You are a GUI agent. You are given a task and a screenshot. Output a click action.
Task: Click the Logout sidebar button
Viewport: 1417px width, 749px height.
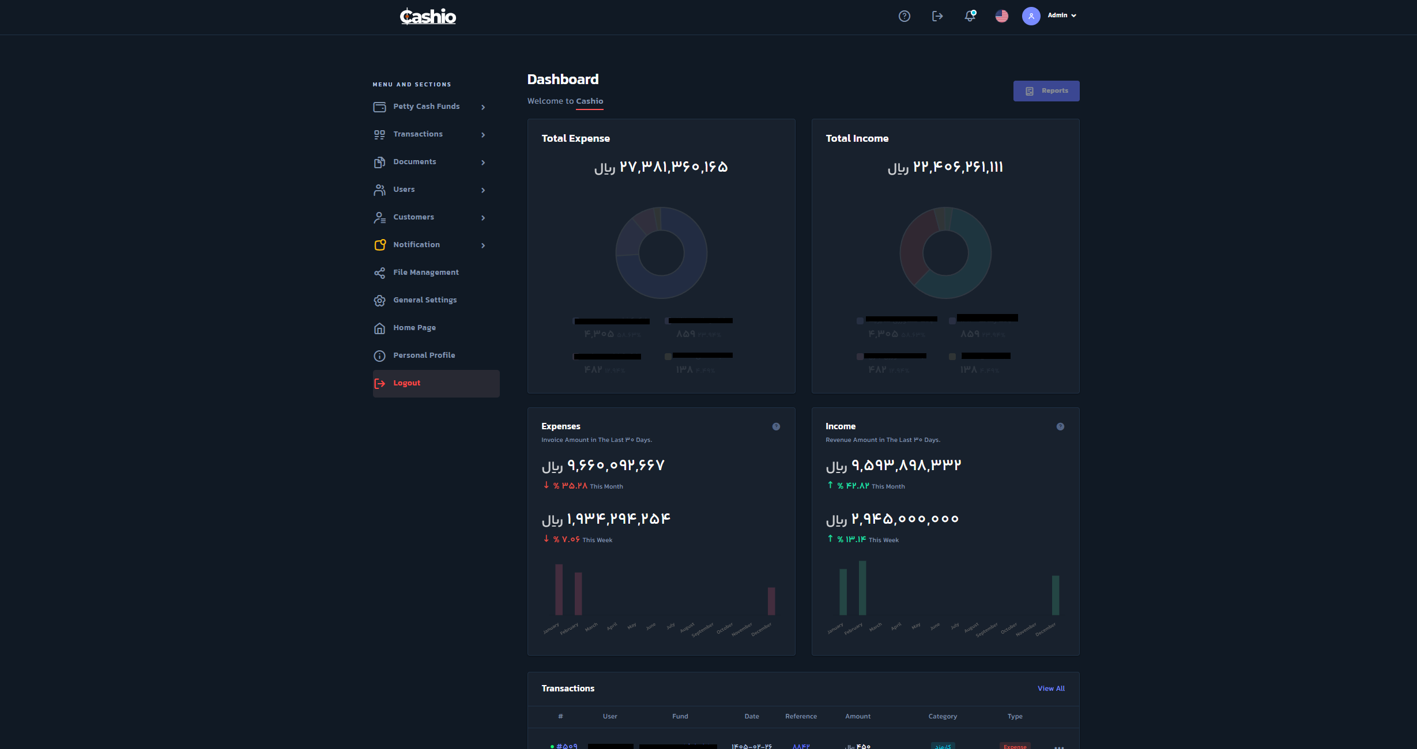pyautogui.click(x=436, y=383)
